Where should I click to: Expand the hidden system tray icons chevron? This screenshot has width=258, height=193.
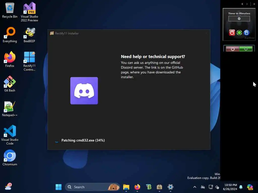[x=195, y=187]
